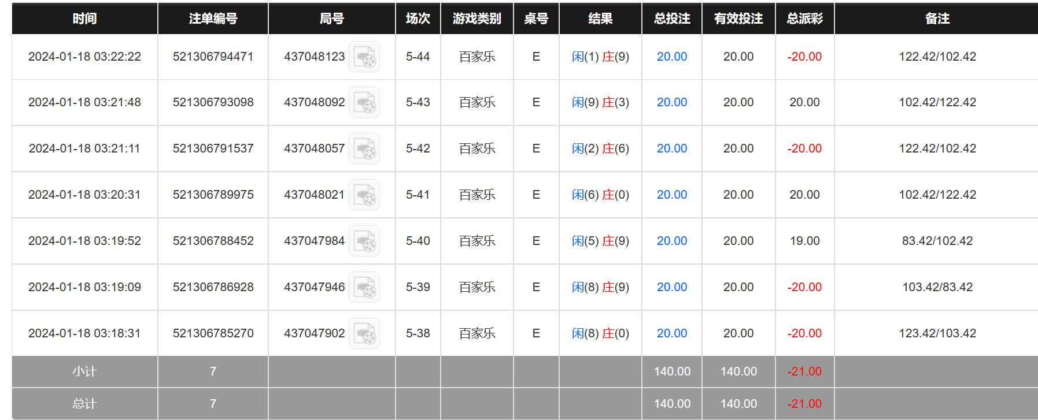Open video replay icon for round 437048021

tap(364, 195)
